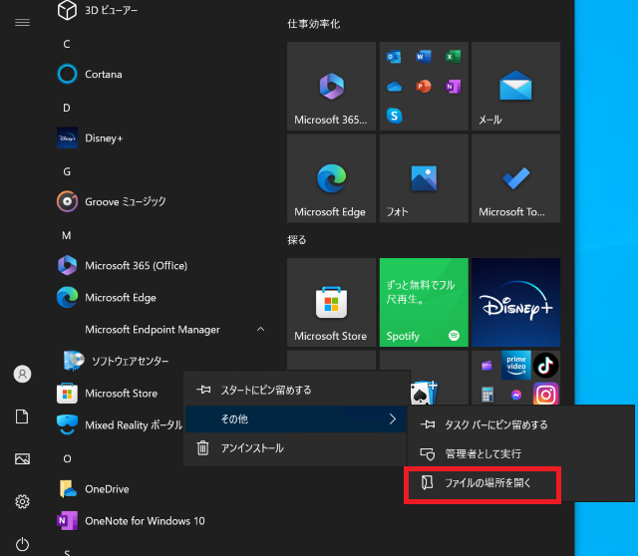Click the 探る group header
Image resolution: width=638 pixels, height=556 pixels.
pos(297,240)
